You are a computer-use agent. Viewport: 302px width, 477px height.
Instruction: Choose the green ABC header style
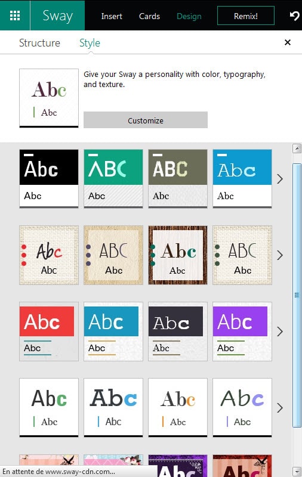[113, 178]
